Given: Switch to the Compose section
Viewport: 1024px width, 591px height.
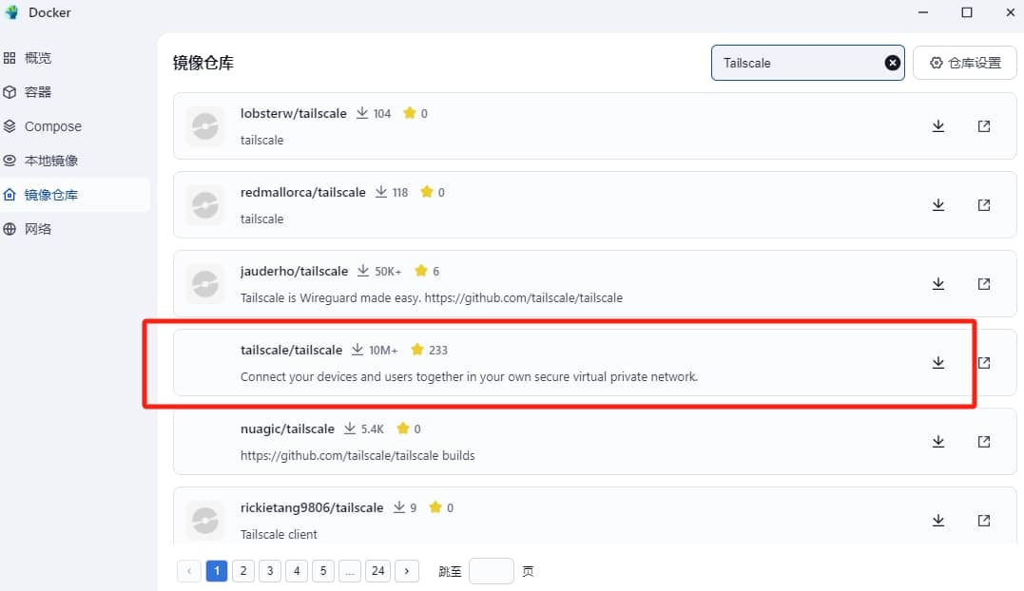Looking at the screenshot, I should 74,126.
